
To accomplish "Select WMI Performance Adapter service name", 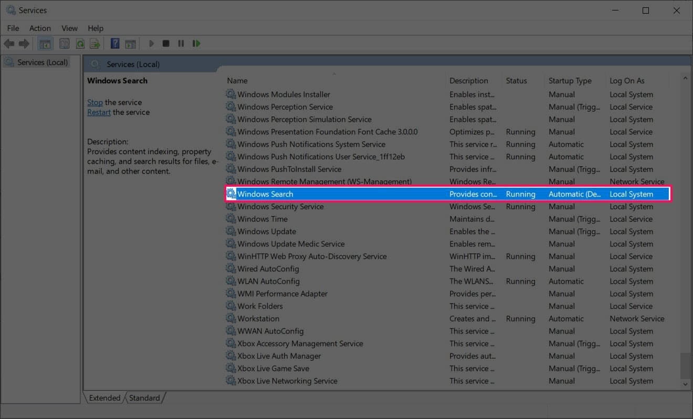I will (282, 294).
